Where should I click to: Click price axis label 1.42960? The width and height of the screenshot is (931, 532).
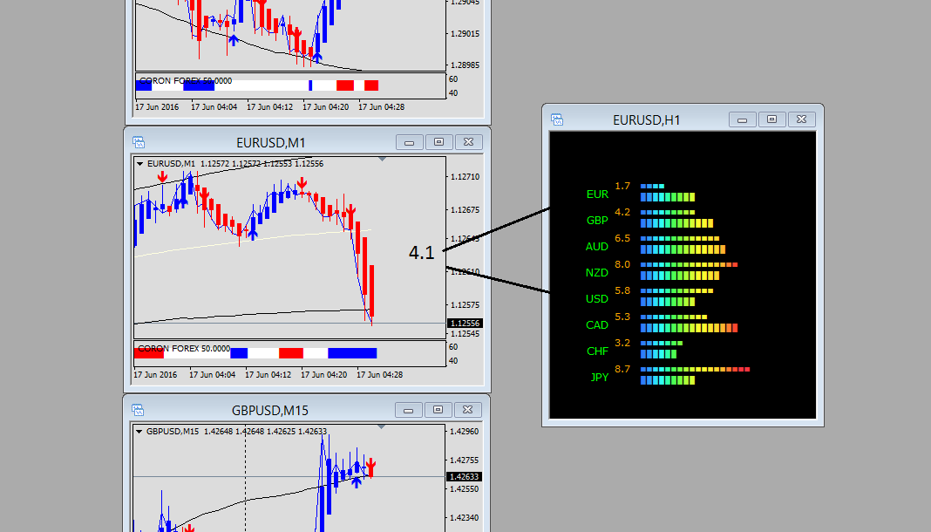coord(465,432)
